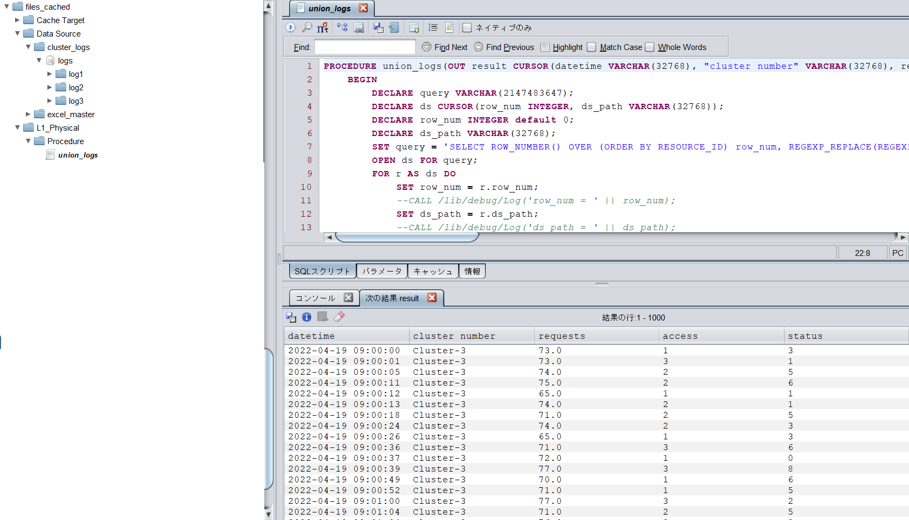Collapse the L1_Physical folder
The width and height of the screenshot is (909, 520).
(x=17, y=127)
